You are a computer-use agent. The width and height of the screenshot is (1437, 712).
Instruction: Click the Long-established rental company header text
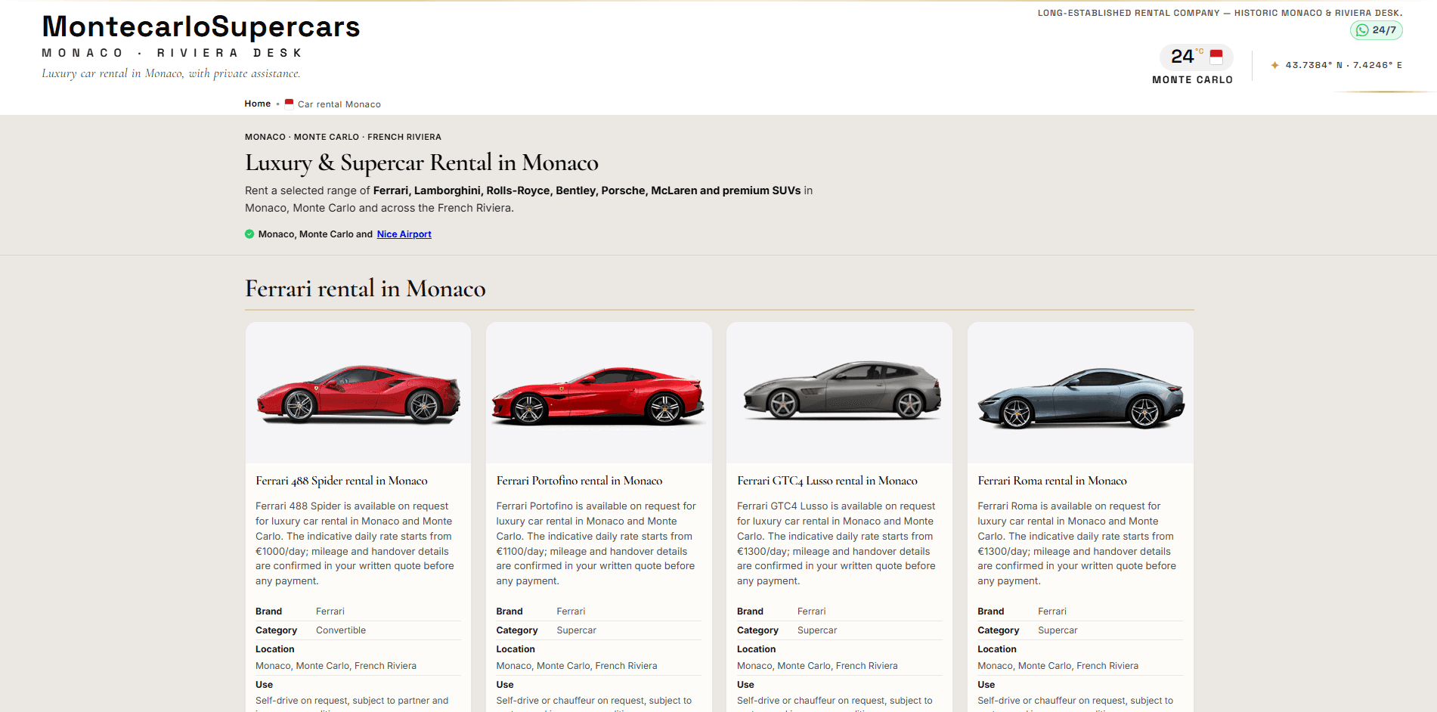tap(1220, 13)
